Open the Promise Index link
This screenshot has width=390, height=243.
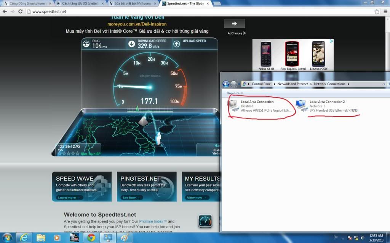[153, 221]
